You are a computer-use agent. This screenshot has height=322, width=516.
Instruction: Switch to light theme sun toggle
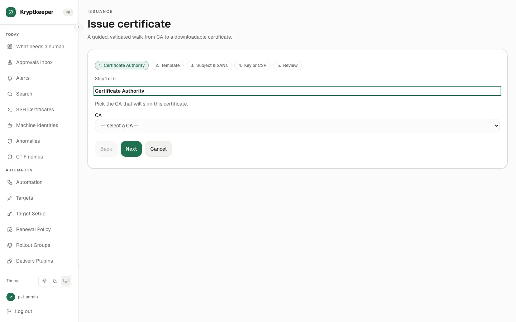(x=44, y=281)
